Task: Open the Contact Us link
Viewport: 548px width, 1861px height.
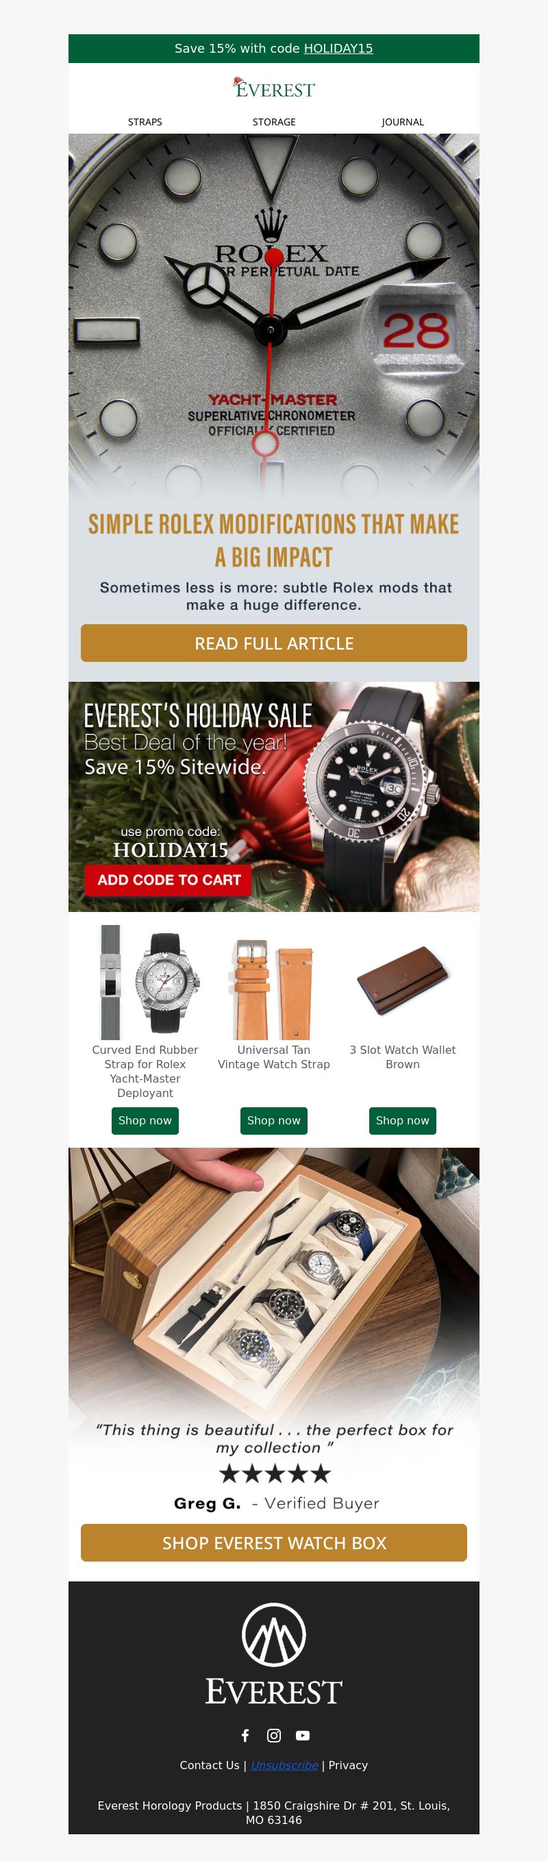Action: [x=210, y=1765]
